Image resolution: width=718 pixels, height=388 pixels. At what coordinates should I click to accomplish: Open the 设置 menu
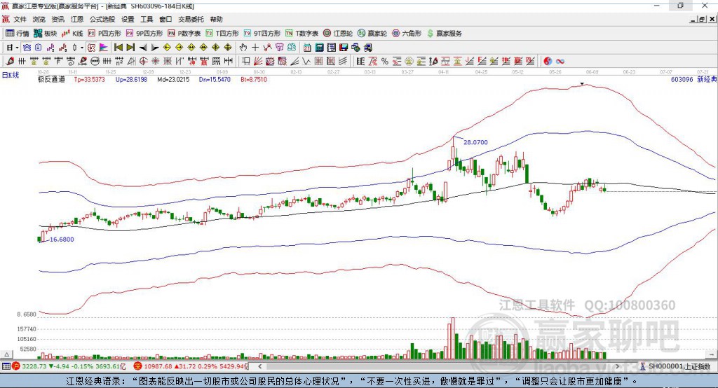(x=128, y=19)
